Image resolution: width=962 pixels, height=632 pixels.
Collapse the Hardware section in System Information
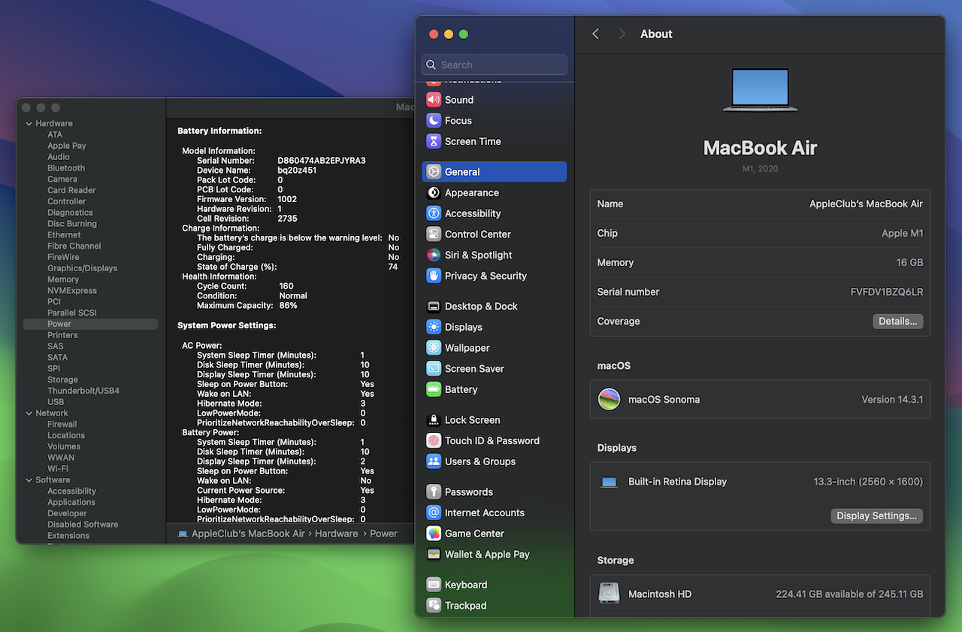(x=29, y=123)
